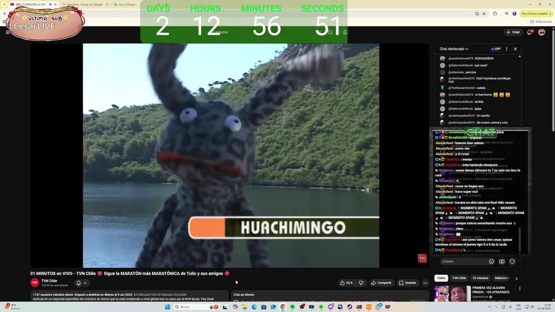Open the Chrome profile avatar
Image resolution: width=555 pixels, height=312 pixels.
coord(515,13)
